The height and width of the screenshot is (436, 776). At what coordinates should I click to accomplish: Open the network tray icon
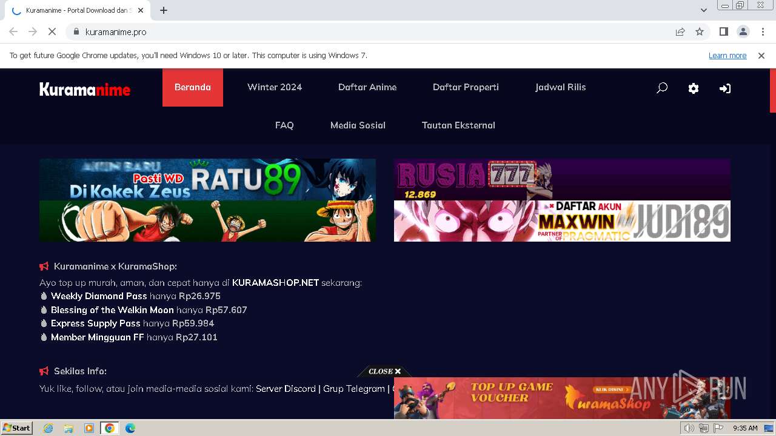704,428
